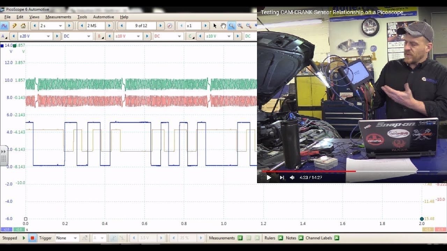Open Channel C DC coupling dropdown
The width and height of the screenshot is (447, 251).
(x=250, y=36)
